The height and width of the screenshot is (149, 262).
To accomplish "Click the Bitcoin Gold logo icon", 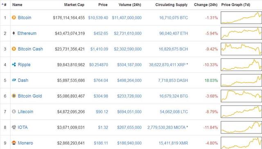I will tap(14, 96).
